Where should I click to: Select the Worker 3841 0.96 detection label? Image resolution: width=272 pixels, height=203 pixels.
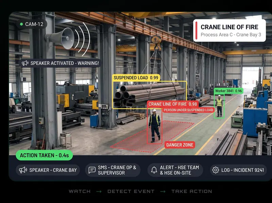click(x=228, y=91)
